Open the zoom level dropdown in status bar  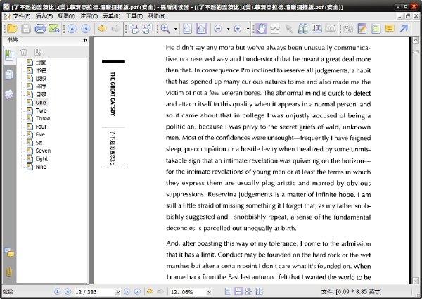pyautogui.click(x=209, y=292)
